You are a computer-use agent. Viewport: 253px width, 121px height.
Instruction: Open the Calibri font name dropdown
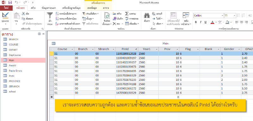pyautogui.click(x=222, y=15)
